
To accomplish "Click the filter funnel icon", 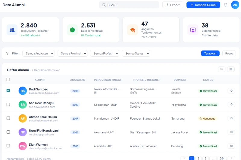I will click(x=8, y=53).
